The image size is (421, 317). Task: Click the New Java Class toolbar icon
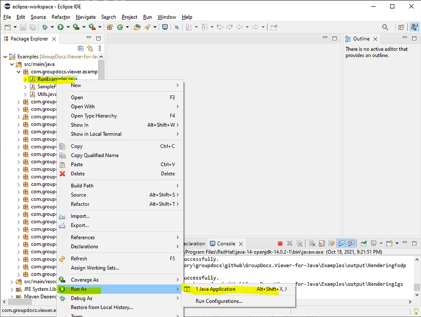tap(120, 27)
